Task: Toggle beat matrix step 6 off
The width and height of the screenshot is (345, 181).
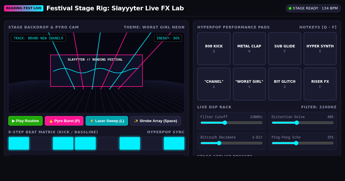Action: tap(130, 143)
